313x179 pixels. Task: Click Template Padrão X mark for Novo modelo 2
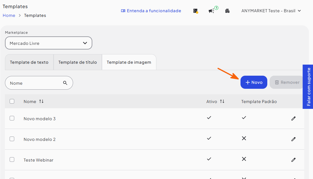(244, 138)
